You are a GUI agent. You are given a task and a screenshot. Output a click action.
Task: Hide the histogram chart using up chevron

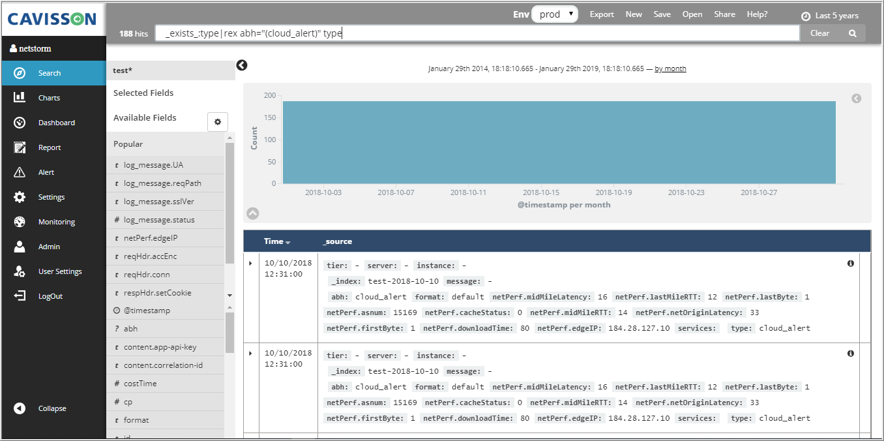253,213
